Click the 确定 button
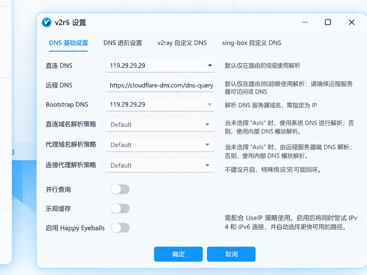Screen dimensions: 367x275 point(178,254)
